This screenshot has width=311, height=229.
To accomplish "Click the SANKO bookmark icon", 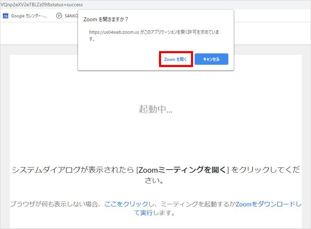I will [x=59, y=16].
